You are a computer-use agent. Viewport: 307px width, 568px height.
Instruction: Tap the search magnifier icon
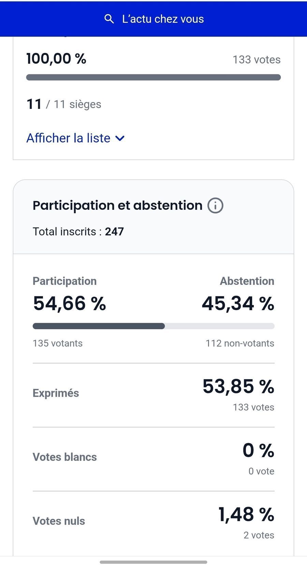109,19
